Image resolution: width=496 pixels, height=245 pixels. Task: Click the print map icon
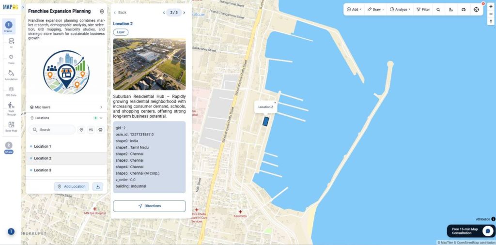click(464, 10)
